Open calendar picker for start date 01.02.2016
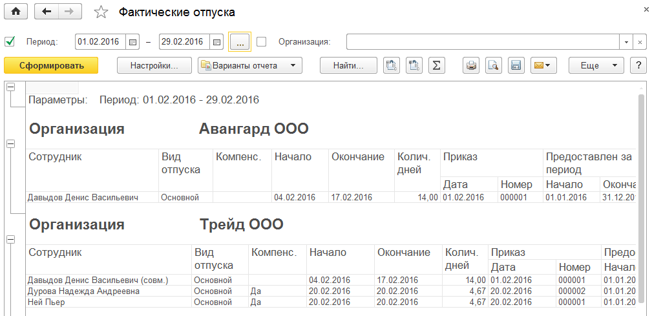Viewport: 652px width, 316px height. tap(133, 42)
